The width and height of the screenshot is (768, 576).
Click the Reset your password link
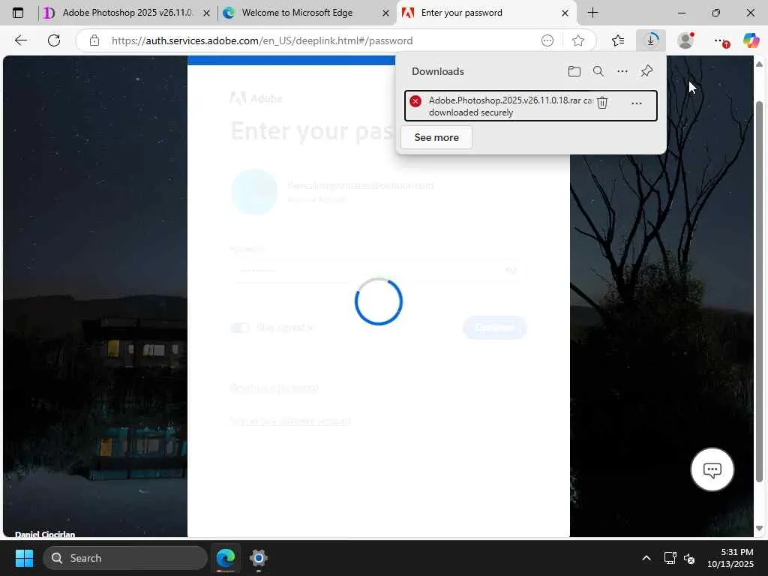point(274,388)
